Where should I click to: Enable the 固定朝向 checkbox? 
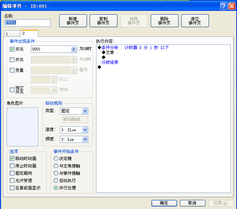click(12, 173)
